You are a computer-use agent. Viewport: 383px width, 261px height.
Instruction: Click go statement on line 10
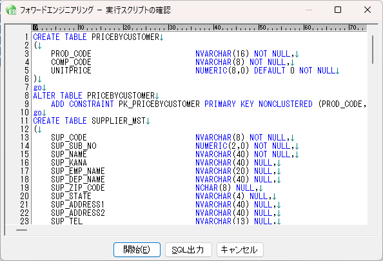pyautogui.click(x=37, y=113)
